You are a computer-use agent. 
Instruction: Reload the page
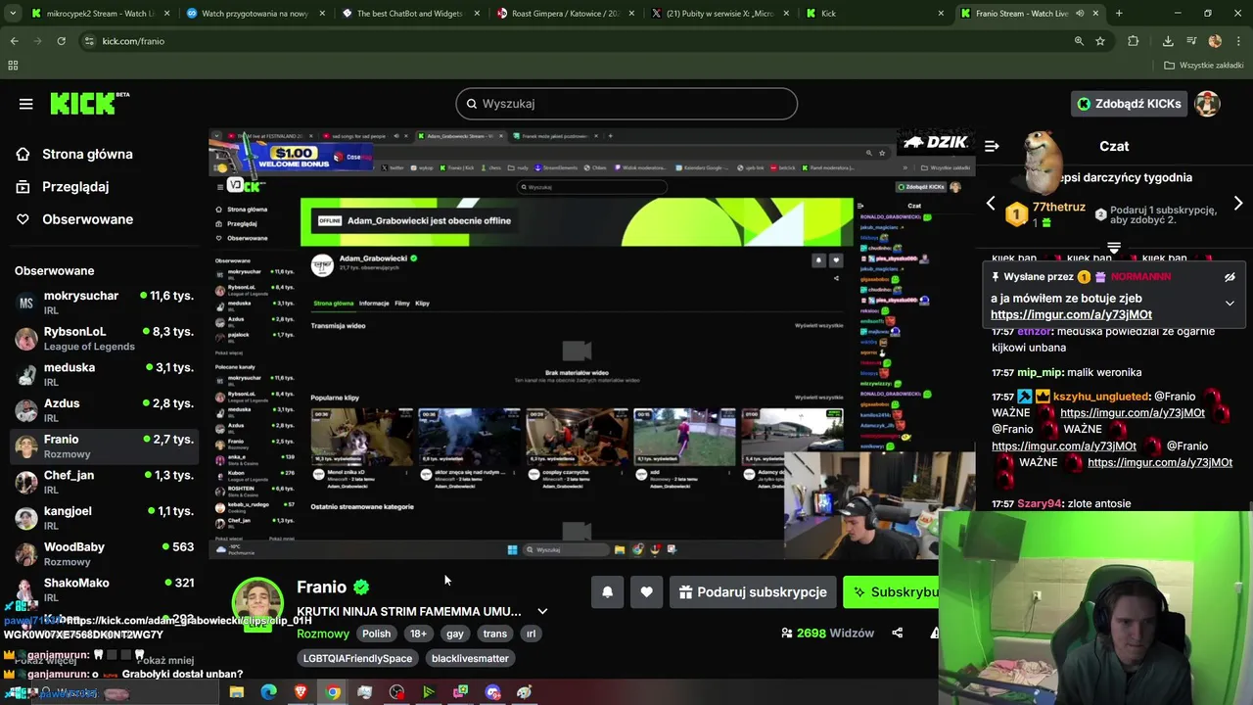pyautogui.click(x=61, y=41)
